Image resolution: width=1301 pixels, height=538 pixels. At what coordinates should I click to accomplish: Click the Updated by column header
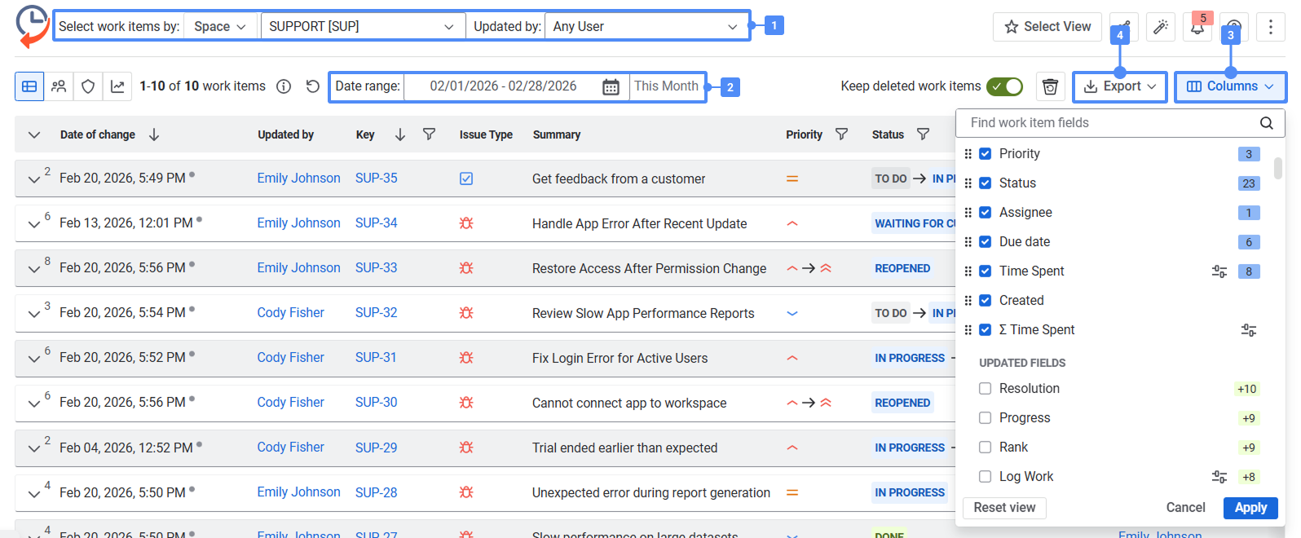point(285,134)
